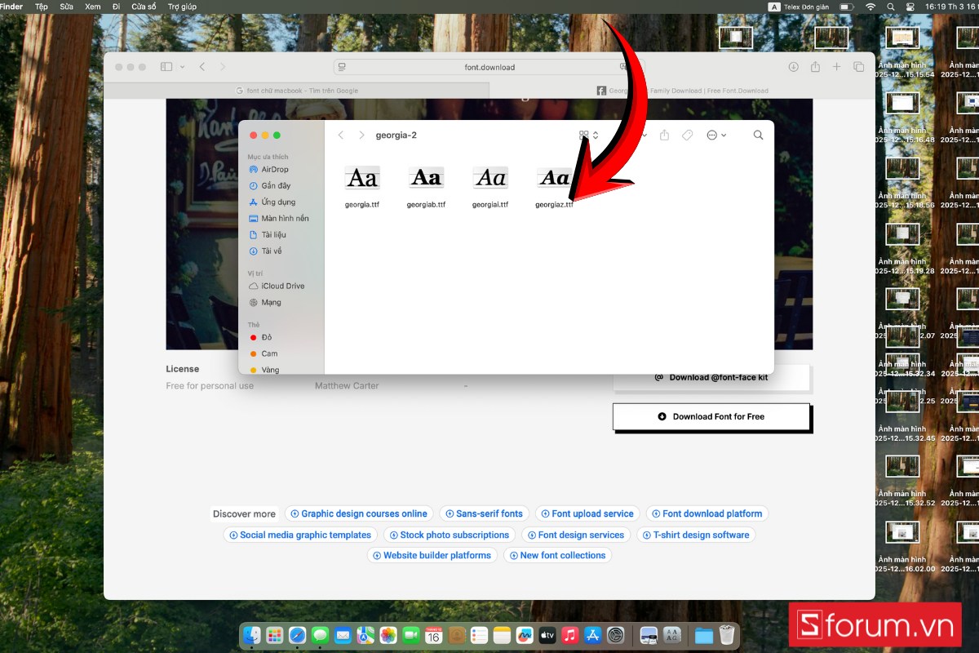979x653 pixels.
Task: Click the Download Font for Free button
Action: pyautogui.click(x=711, y=416)
